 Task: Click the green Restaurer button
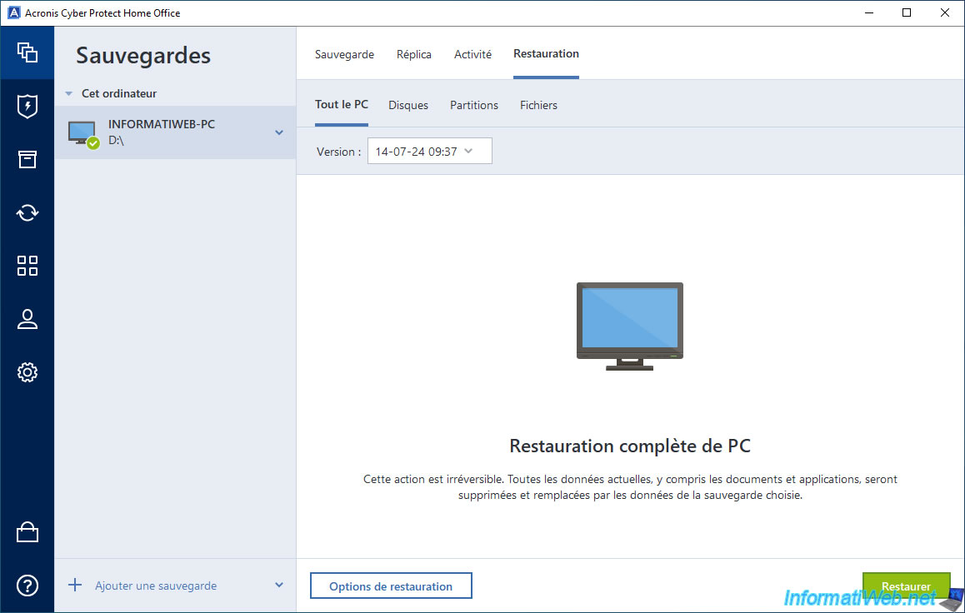pos(906,586)
